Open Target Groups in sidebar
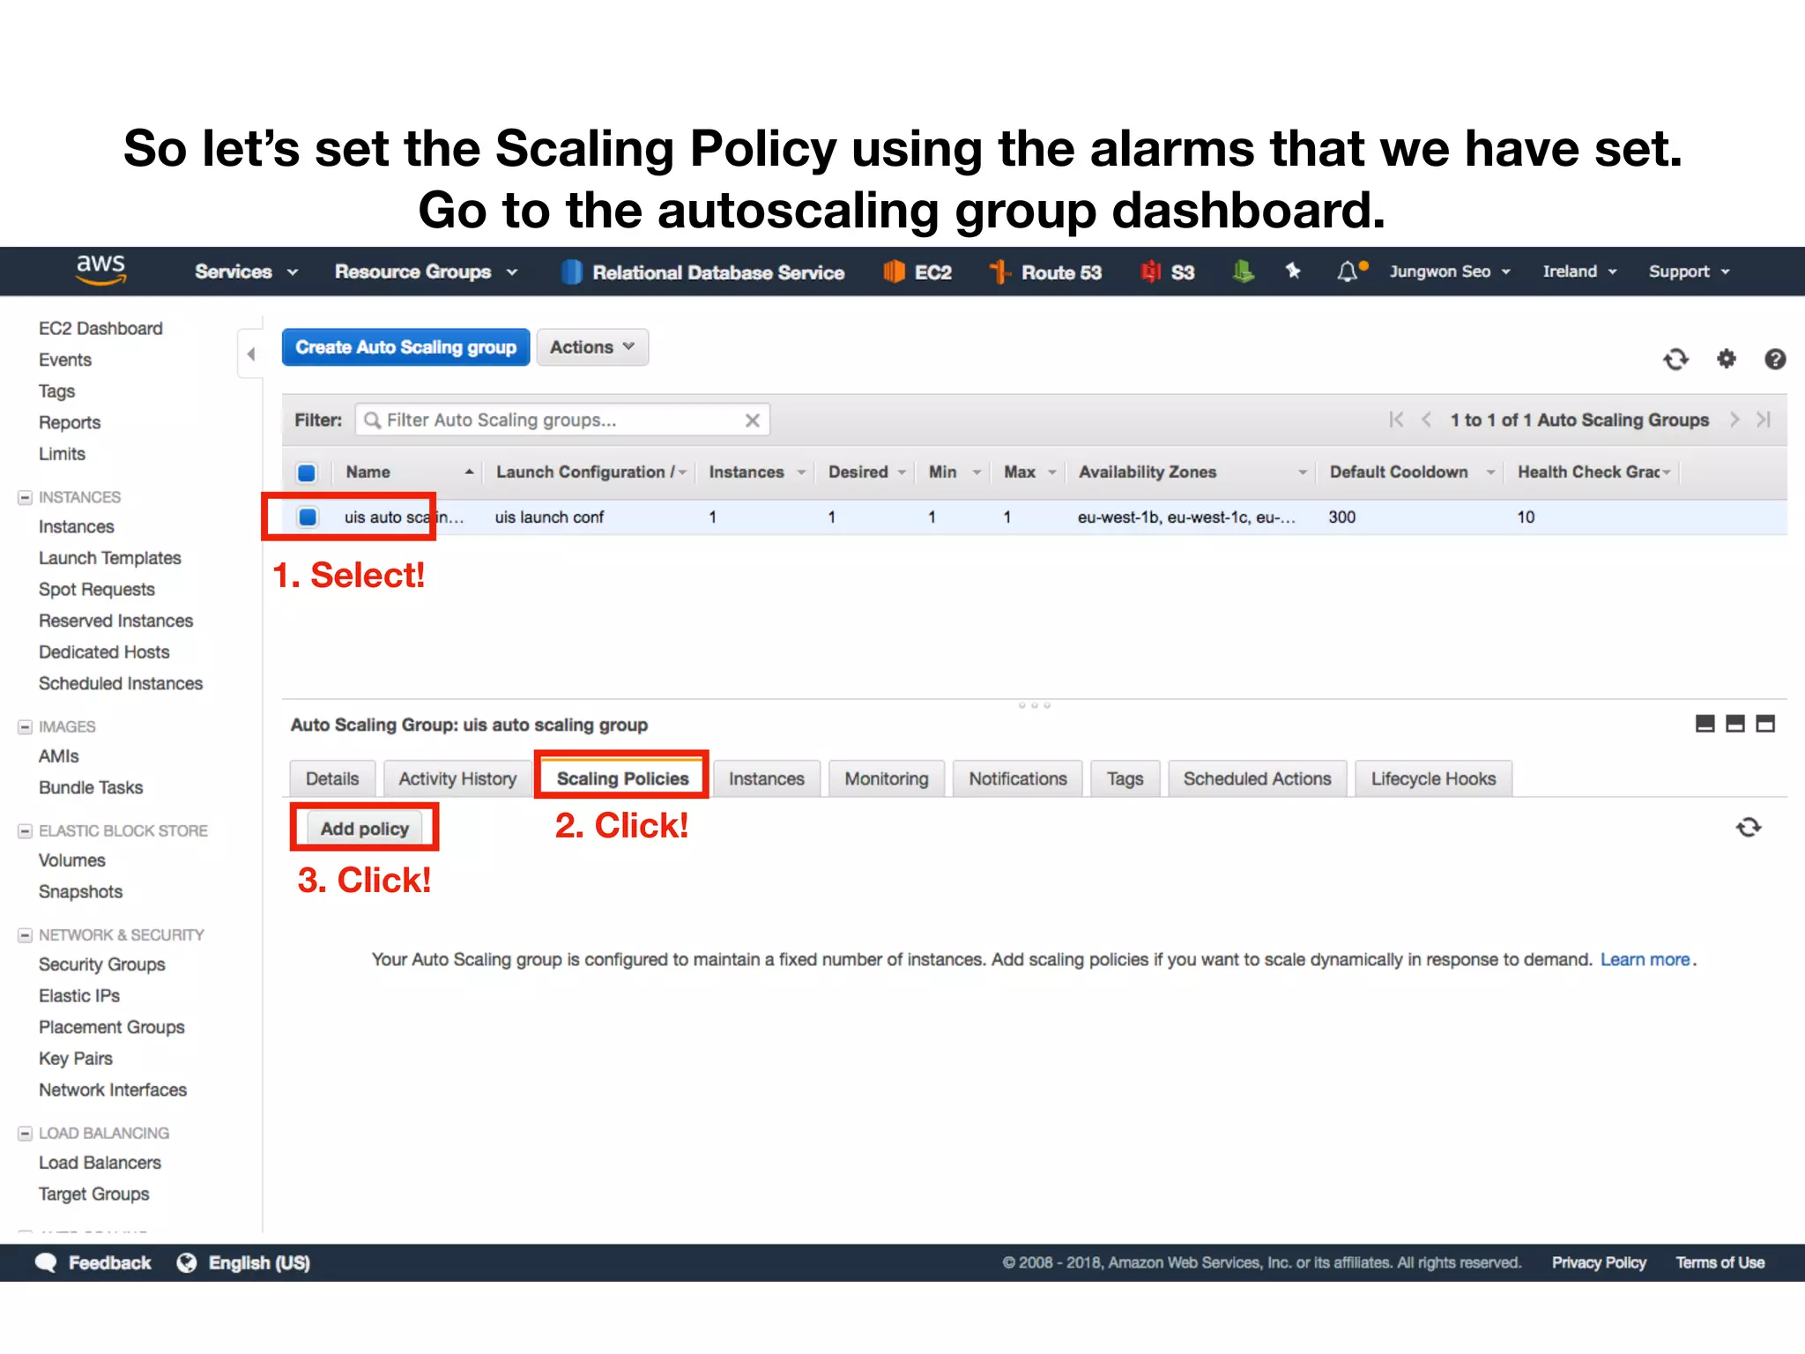 point(94,1194)
